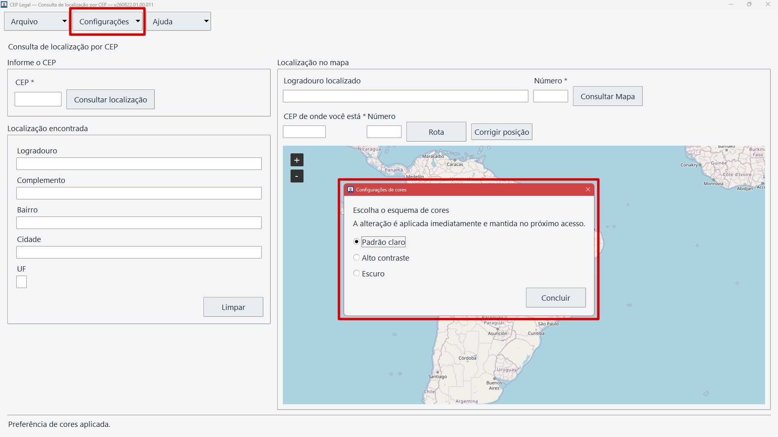Open the Arquivo menu
This screenshot has width=778, height=437.
click(x=36, y=21)
